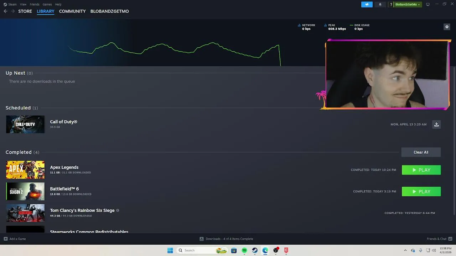Image resolution: width=456 pixels, height=256 pixels.
Task: Open the Rainbow Six taskbar icon
Action: [x=286, y=250]
